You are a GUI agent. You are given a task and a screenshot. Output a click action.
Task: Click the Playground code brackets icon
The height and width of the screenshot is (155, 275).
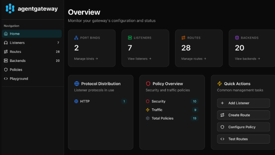pos(6,78)
